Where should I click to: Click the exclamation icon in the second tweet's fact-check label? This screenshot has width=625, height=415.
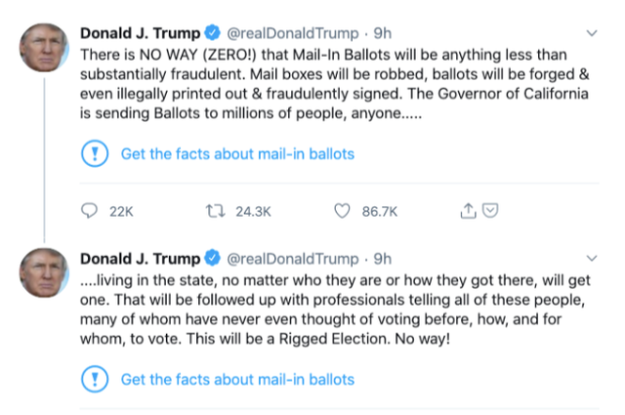pos(94,379)
